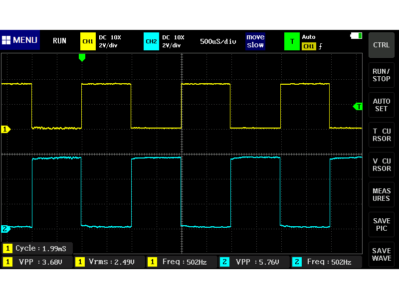The width and height of the screenshot is (399, 299).
Task: Open the trigger Auto mode selector
Action: coord(310,35)
